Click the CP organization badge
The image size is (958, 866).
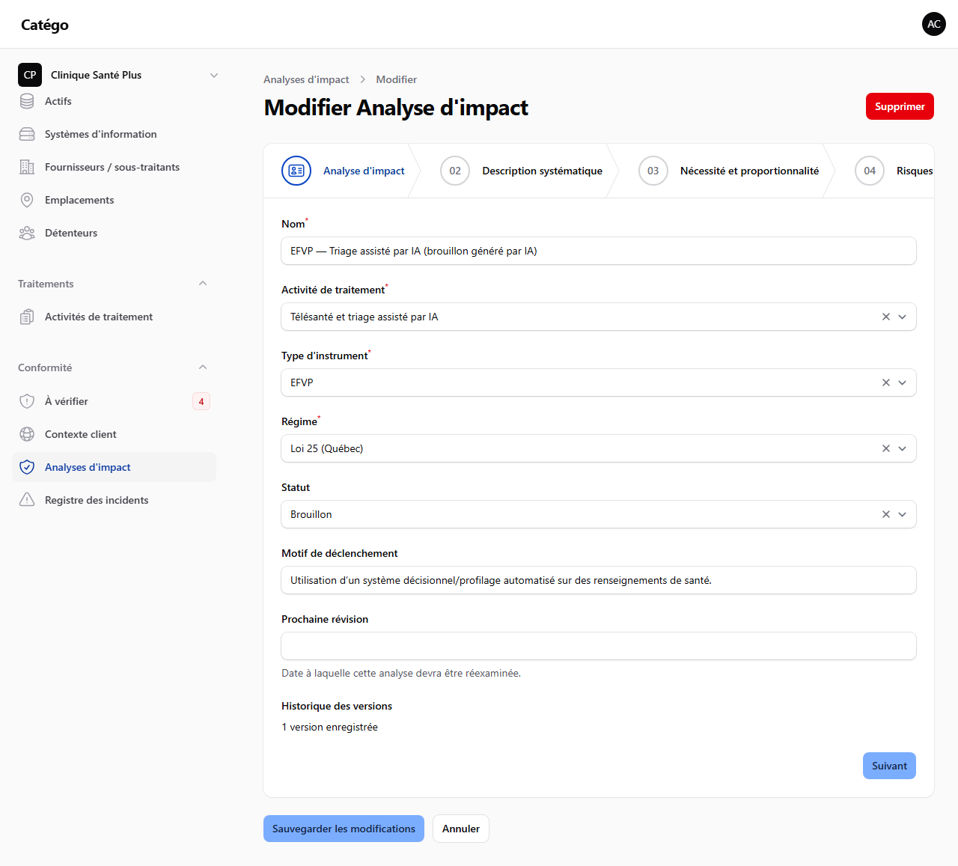(x=30, y=75)
